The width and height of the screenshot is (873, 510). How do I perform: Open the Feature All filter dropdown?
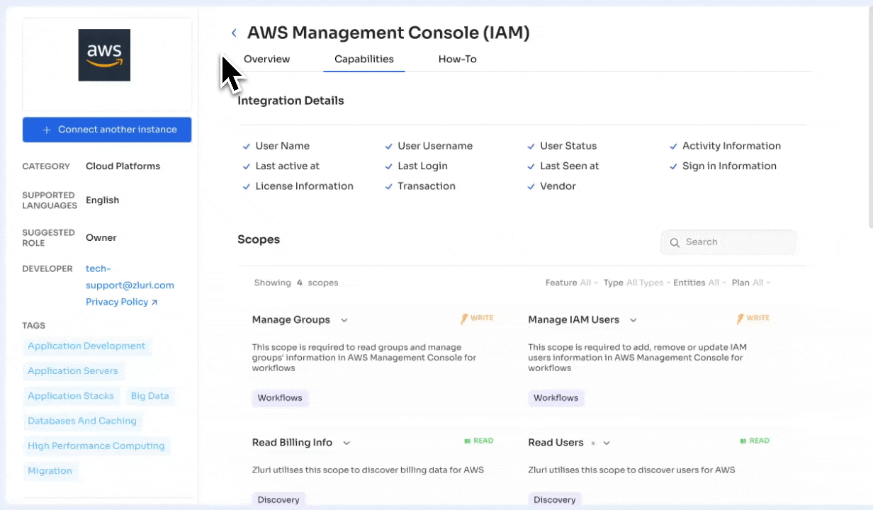coord(571,283)
